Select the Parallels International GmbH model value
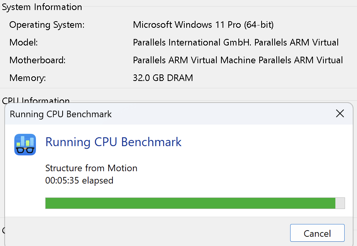The height and width of the screenshot is (246, 357). point(236,42)
